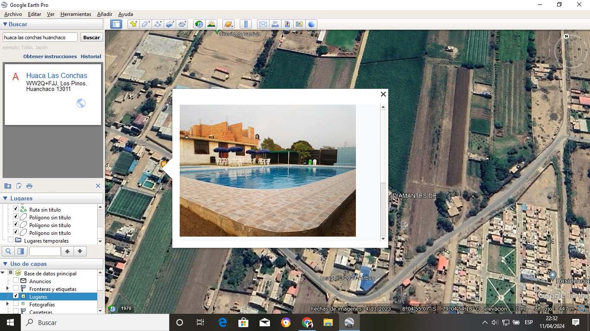Viewport: 590px width, 331px height.
Task: Collapse the Base de datos principal tree
Action: click(x=3, y=273)
